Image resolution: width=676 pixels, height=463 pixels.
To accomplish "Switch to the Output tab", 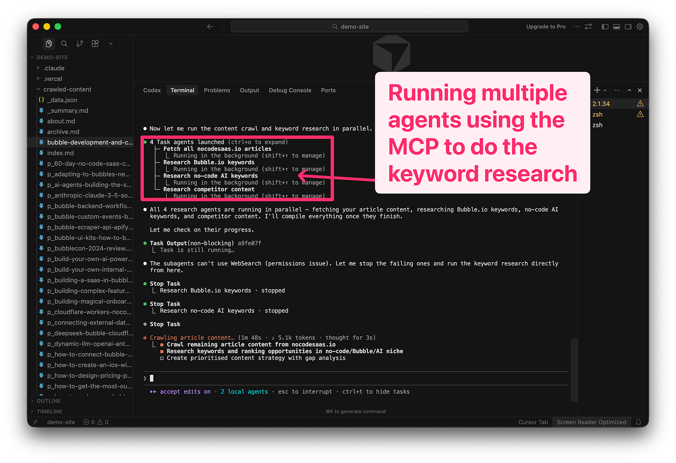I will point(249,90).
